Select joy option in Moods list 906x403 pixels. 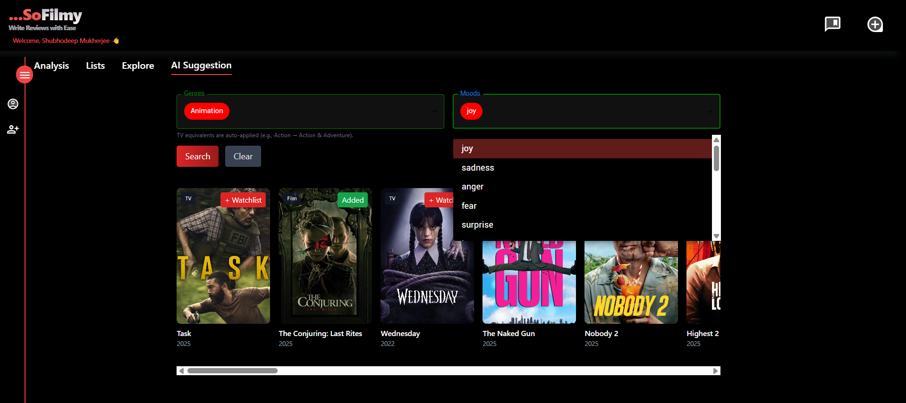pyautogui.click(x=582, y=148)
